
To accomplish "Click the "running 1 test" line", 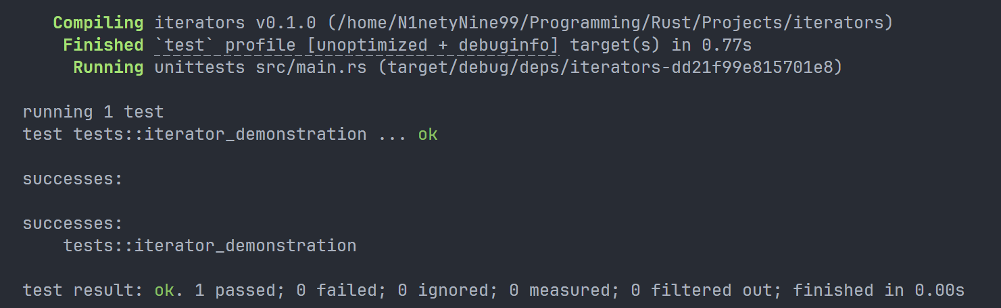I will coord(93,112).
